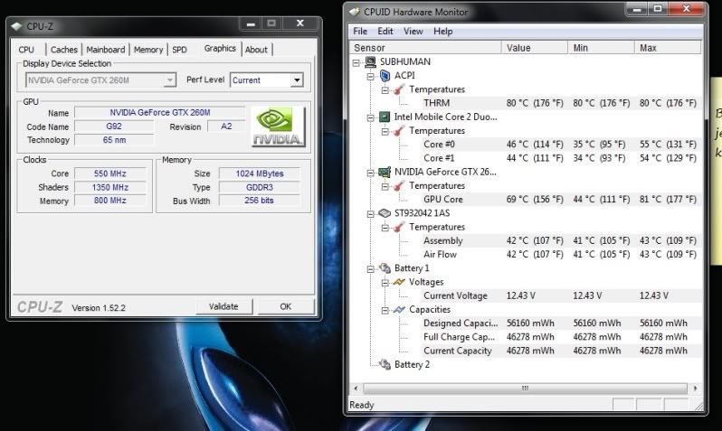This screenshot has height=431, width=722.
Task: Open the Help menu in Hardware Monitor
Action: [x=443, y=32]
